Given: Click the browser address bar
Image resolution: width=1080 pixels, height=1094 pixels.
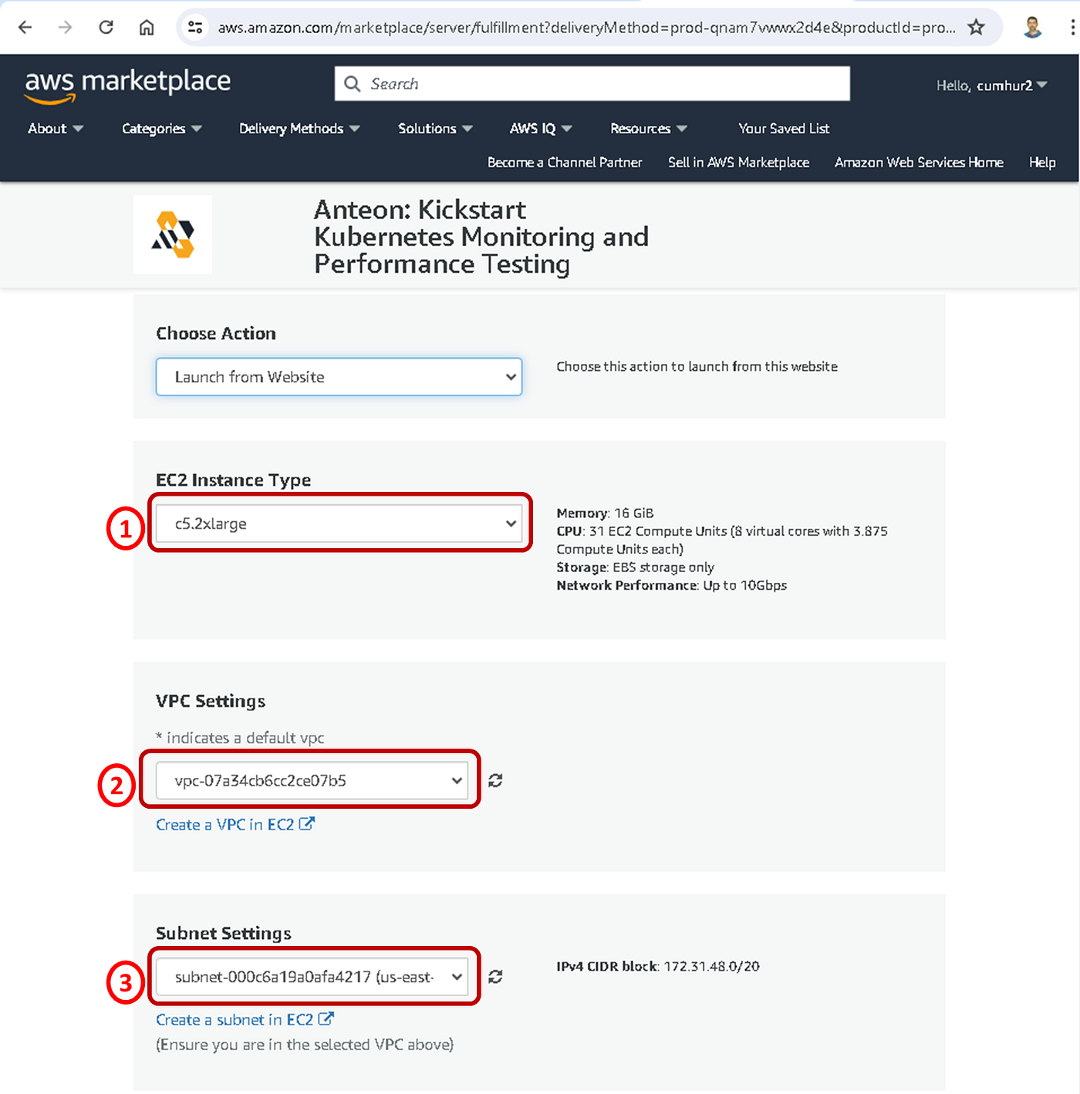Looking at the screenshot, I should pyautogui.click(x=540, y=27).
